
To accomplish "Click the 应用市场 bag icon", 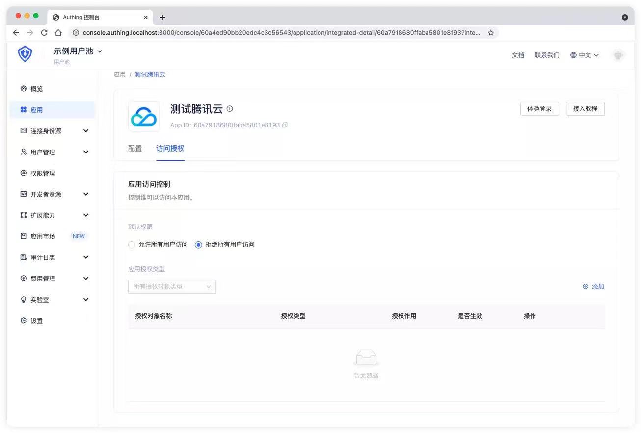I will tap(23, 236).
